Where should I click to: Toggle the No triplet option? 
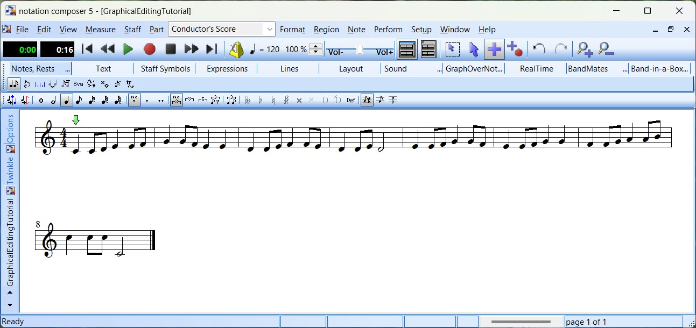point(176,100)
